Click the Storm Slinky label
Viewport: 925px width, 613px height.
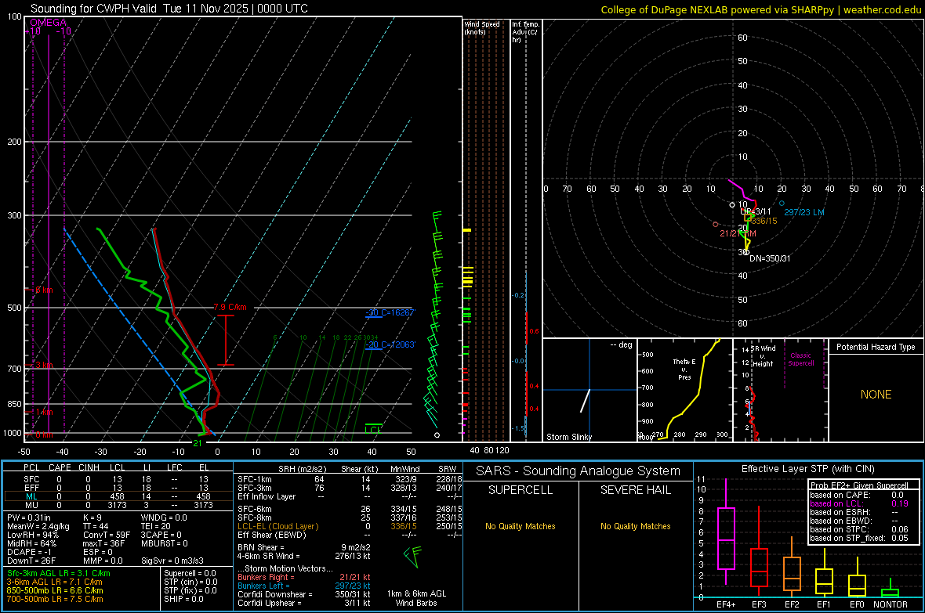pyautogui.click(x=568, y=437)
